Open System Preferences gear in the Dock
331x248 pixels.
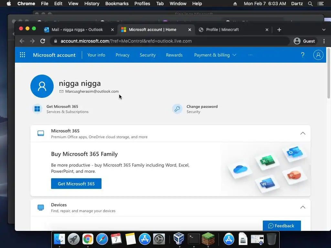[159, 239]
